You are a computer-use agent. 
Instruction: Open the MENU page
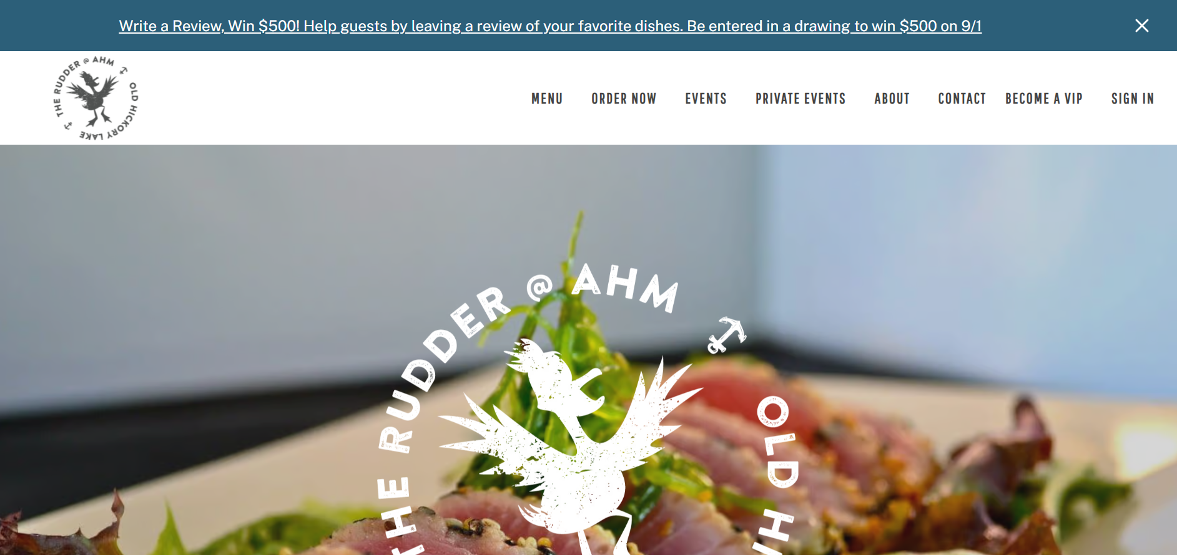(x=547, y=99)
